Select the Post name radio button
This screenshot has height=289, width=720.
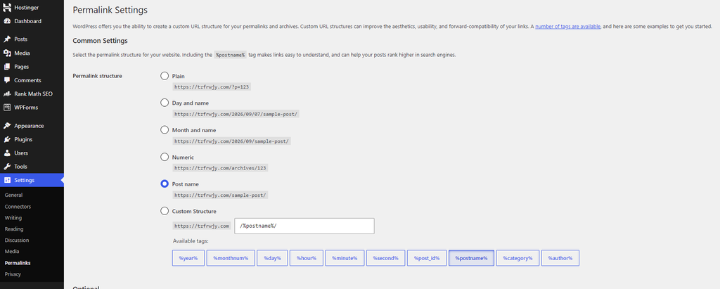coord(165,184)
